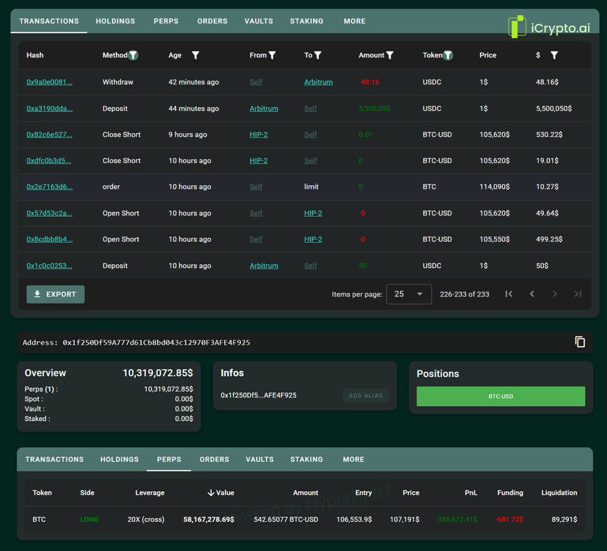The height and width of the screenshot is (551, 607).
Task: Open the To column filter
Action: 318,55
